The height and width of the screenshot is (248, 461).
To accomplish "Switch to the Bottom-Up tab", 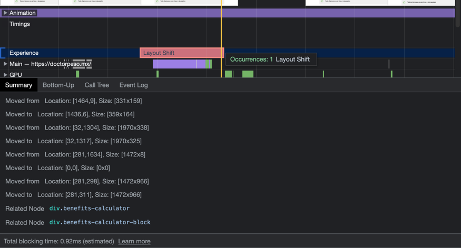I will [58, 85].
